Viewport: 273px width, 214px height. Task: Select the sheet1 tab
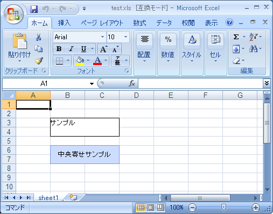tap(48, 198)
